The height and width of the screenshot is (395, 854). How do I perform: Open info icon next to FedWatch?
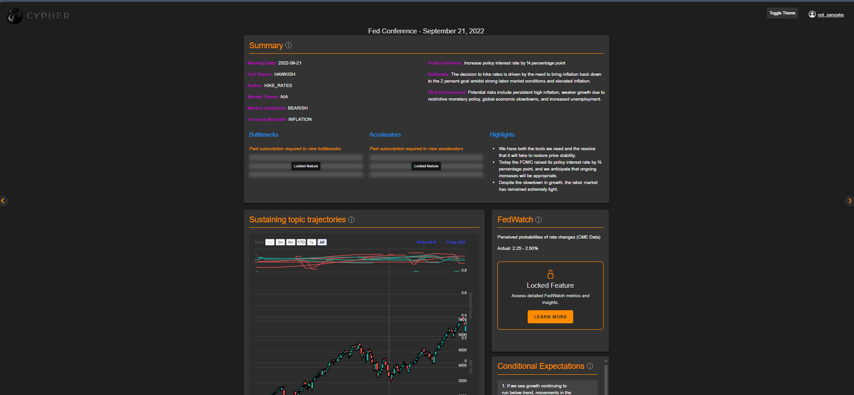[x=538, y=220]
